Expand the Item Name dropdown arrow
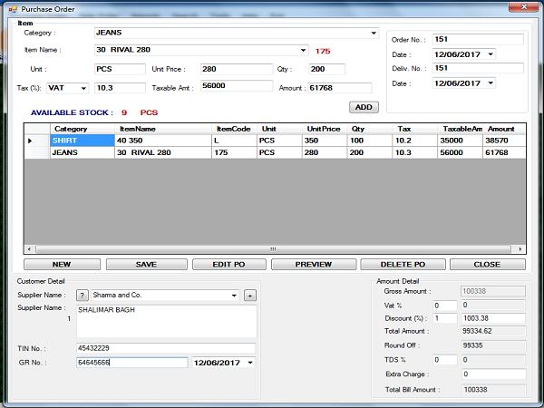Screen dimensions: 544x408 pyautogui.click(x=303, y=50)
